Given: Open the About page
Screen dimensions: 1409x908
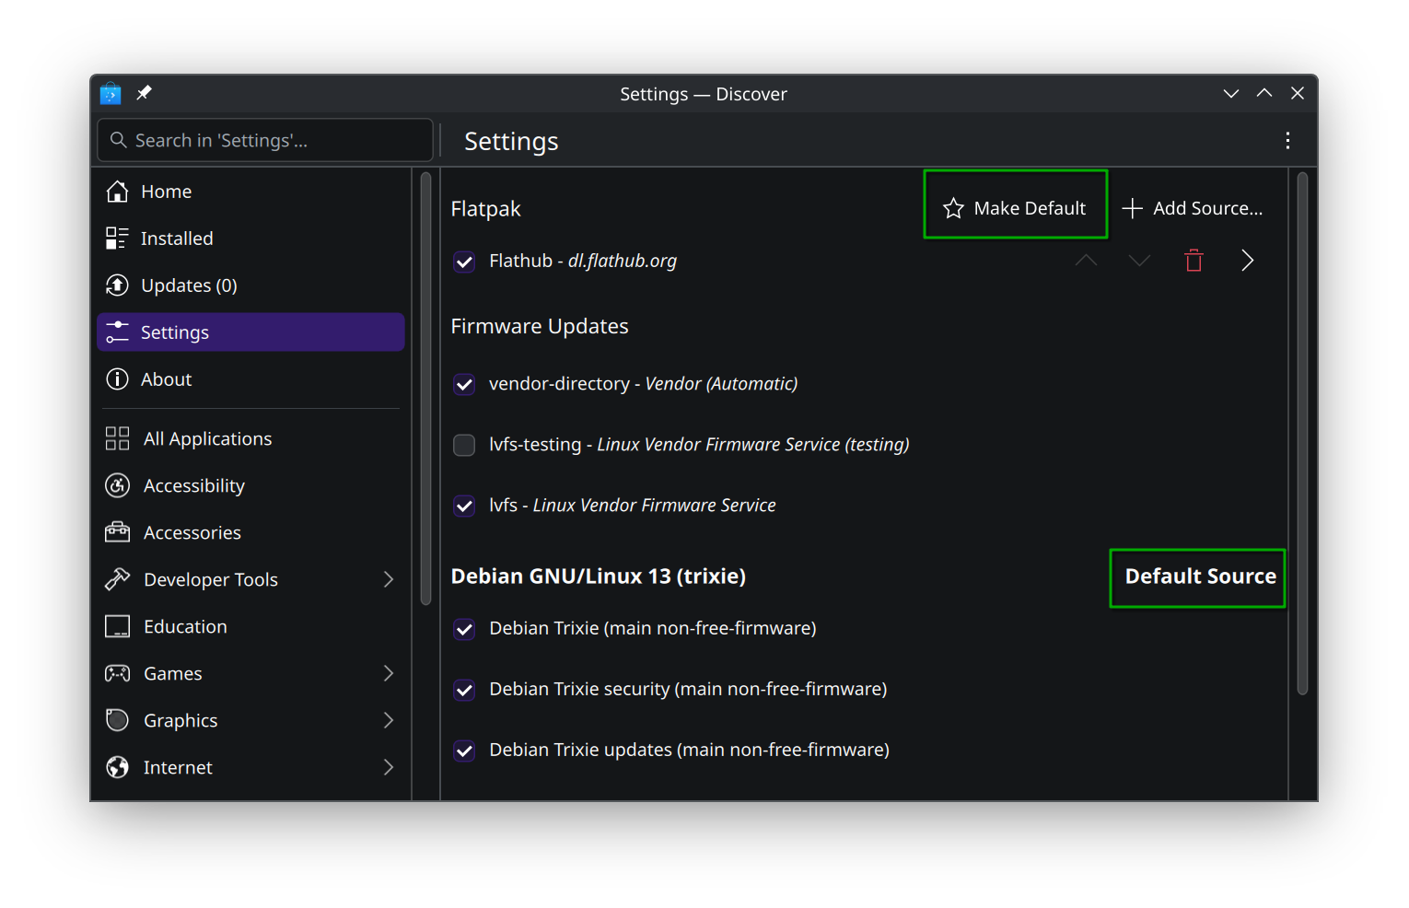Looking at the screenshot, I should (x=250, y=379).
